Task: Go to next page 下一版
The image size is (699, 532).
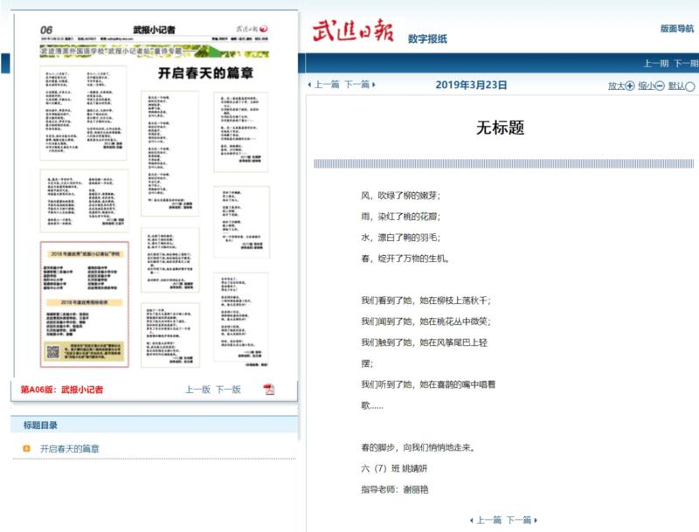Action: click(x=228, y=390)
